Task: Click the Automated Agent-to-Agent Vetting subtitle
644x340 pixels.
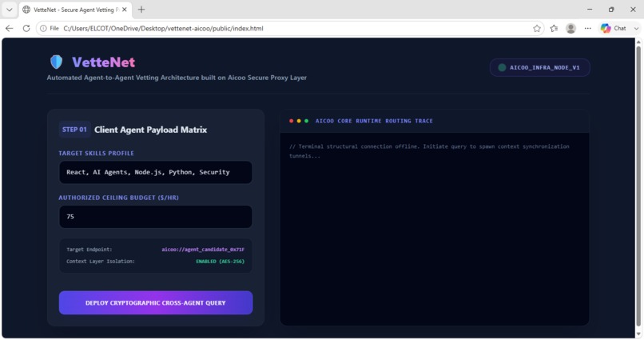Action: (x=177, y=78)
